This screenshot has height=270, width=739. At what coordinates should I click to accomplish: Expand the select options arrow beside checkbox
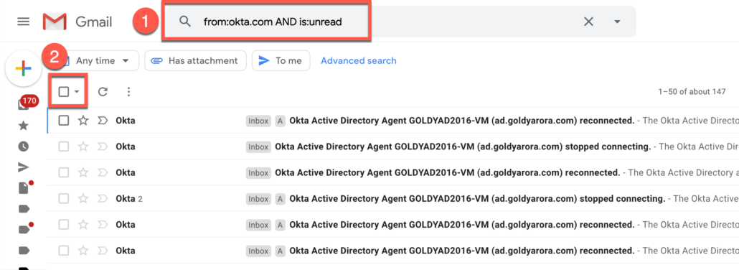tap(77, 92)
